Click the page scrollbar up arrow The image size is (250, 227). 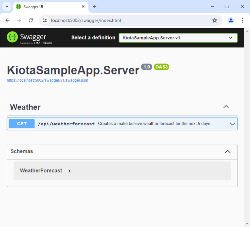pos(247,31)
